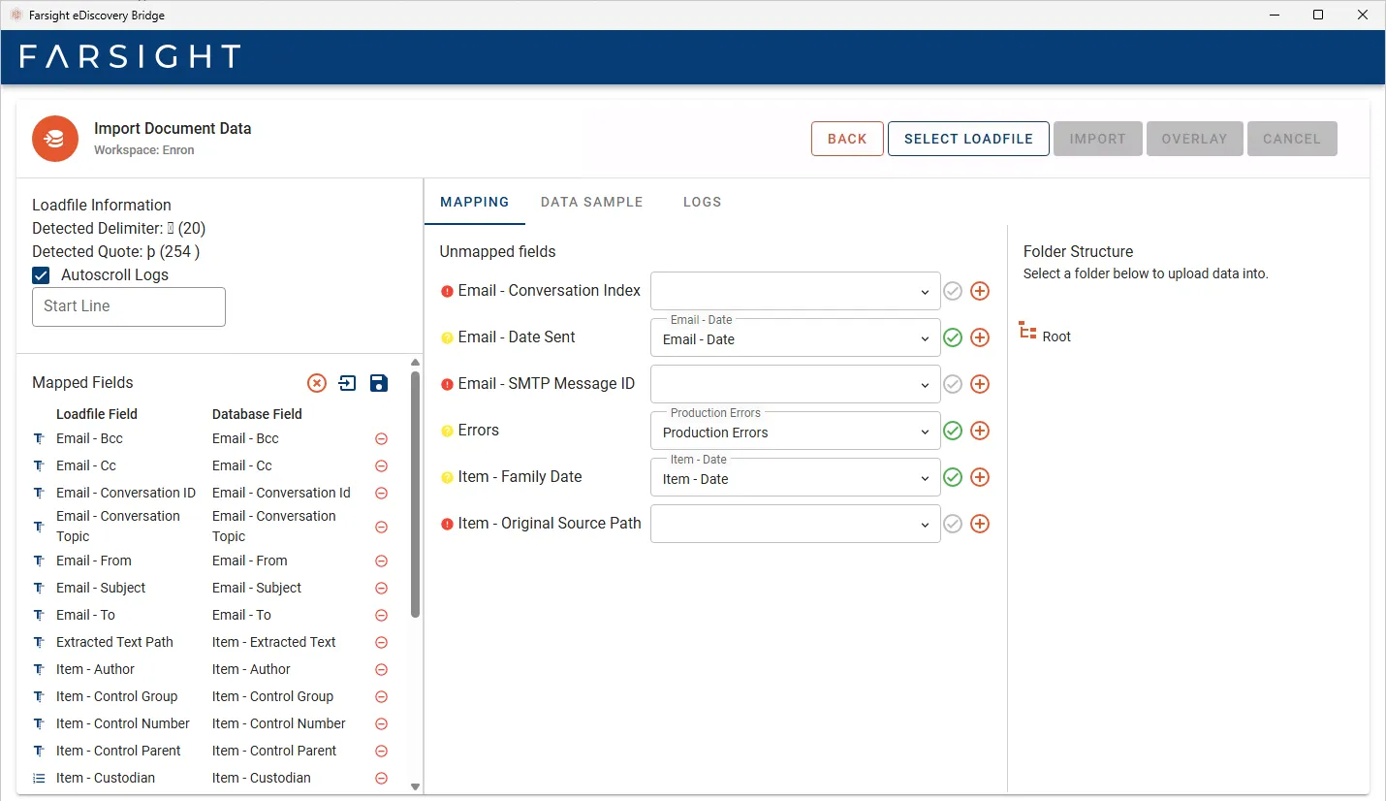Uncheck the Autoscroll Logs checkbox

(42, 275)
